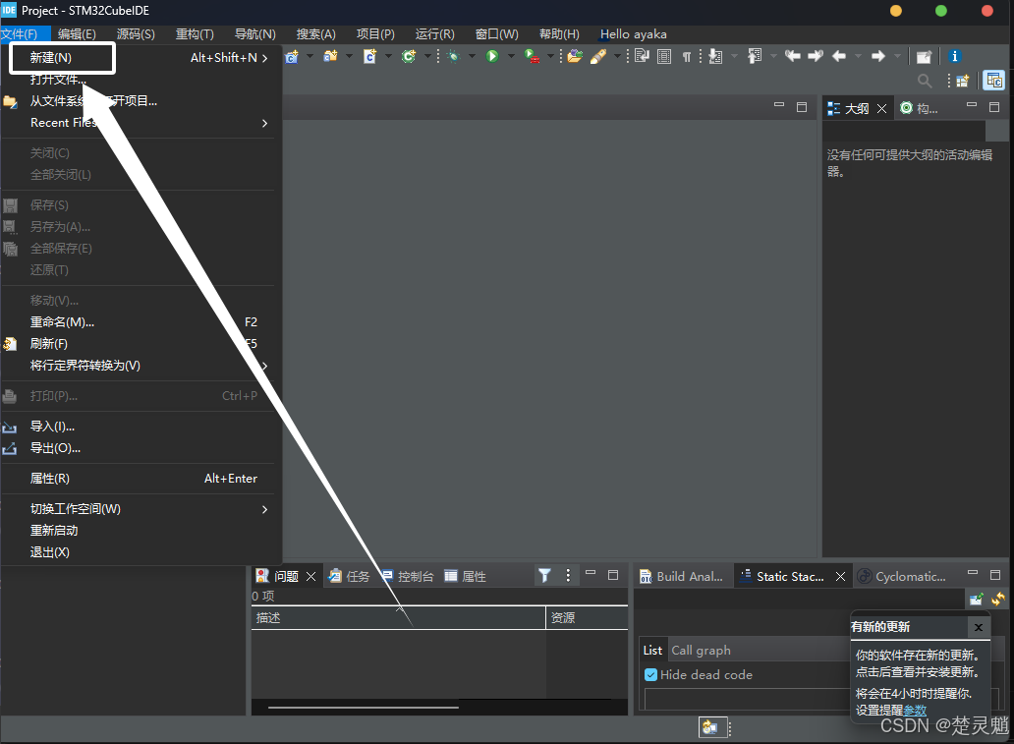Click the Run with external tools icon
1014x744 pixels.
[532, 56]
